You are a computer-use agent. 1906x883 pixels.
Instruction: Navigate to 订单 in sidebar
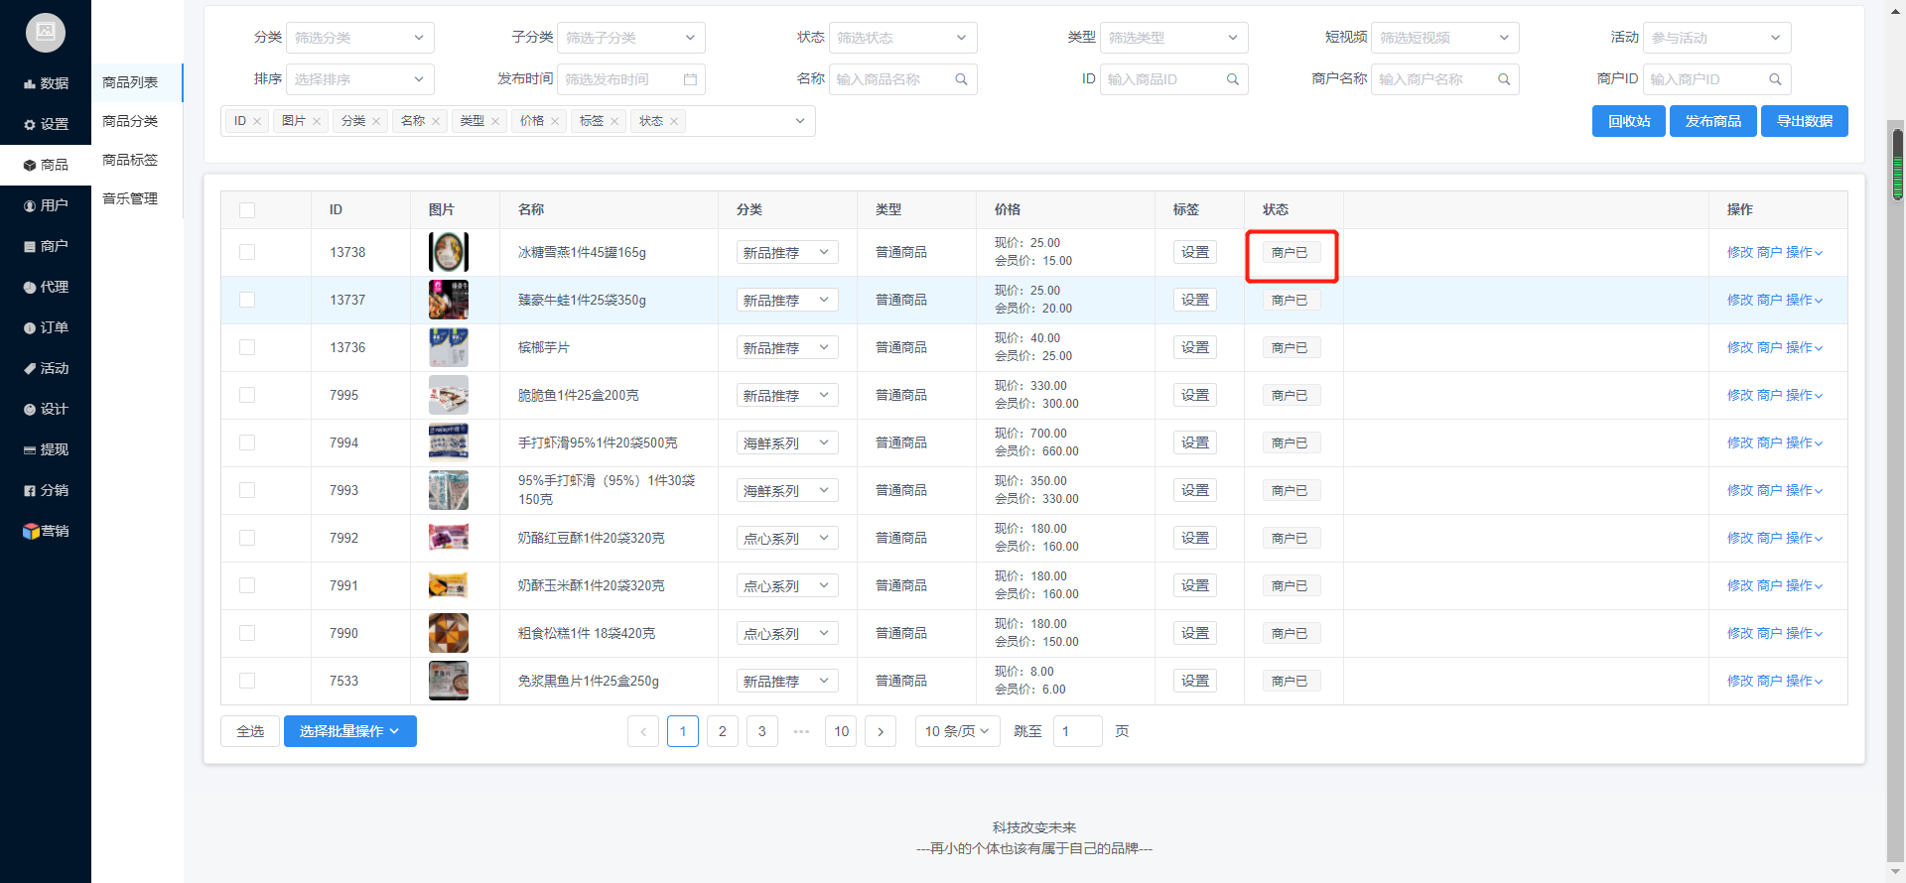[x=46, y=327]
